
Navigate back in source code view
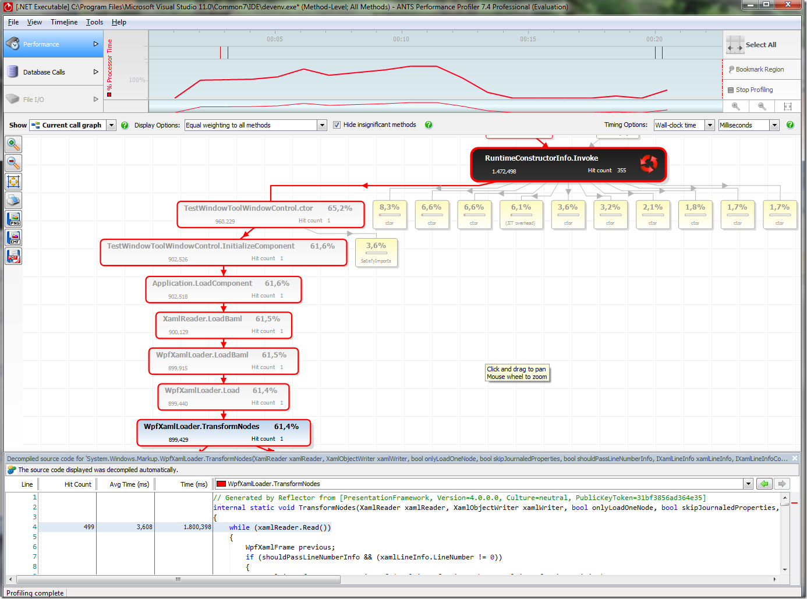[x=764, y=484]
